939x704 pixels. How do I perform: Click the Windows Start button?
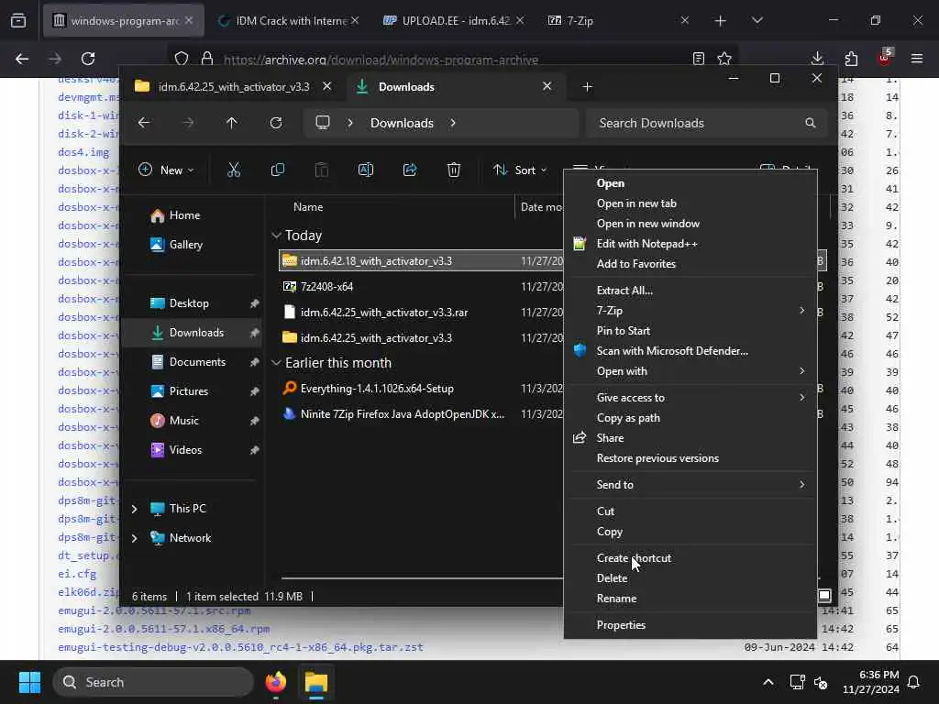29,682
